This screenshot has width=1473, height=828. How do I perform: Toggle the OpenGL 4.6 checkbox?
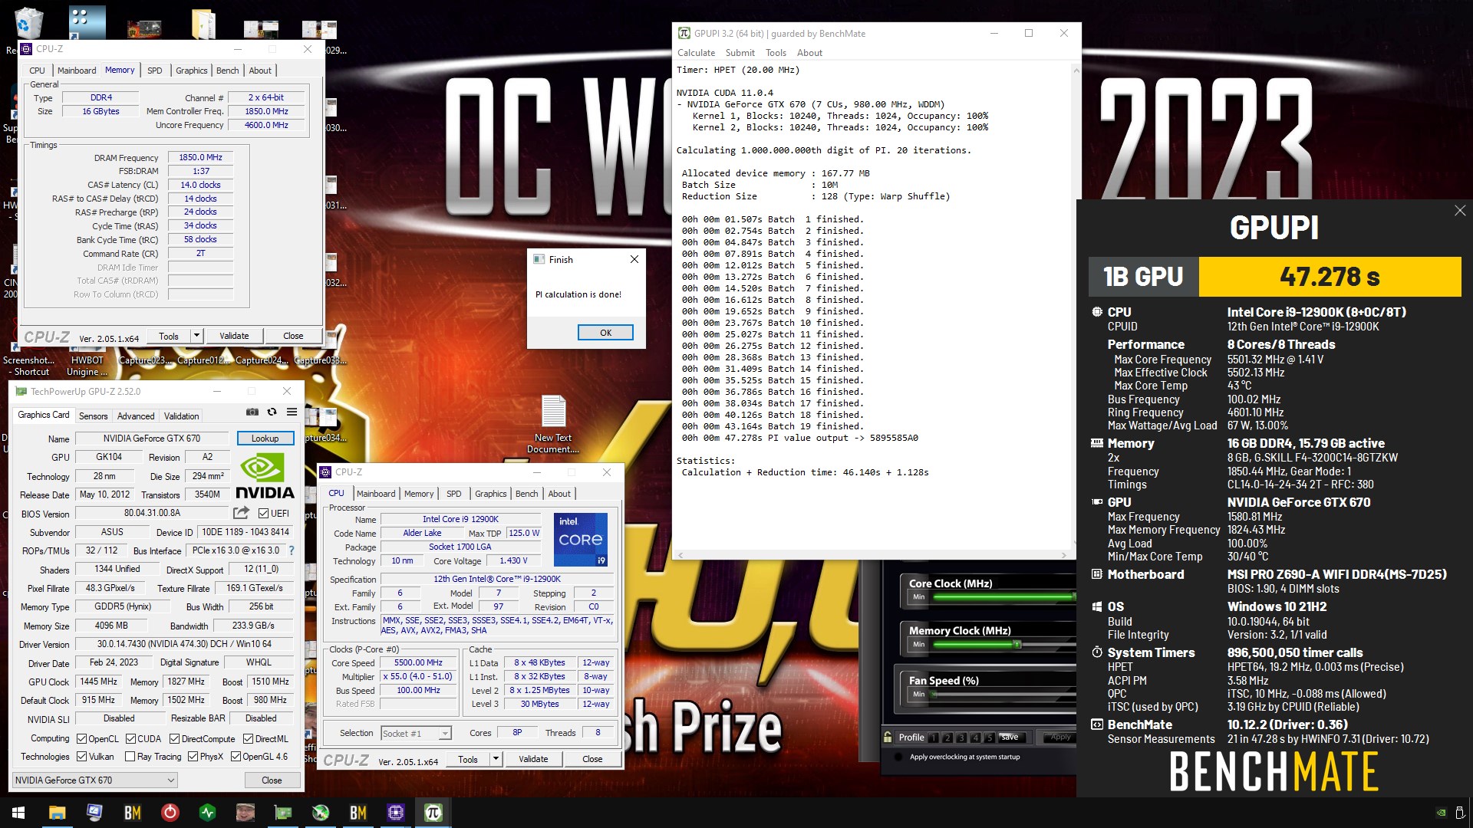coord(236,757)
